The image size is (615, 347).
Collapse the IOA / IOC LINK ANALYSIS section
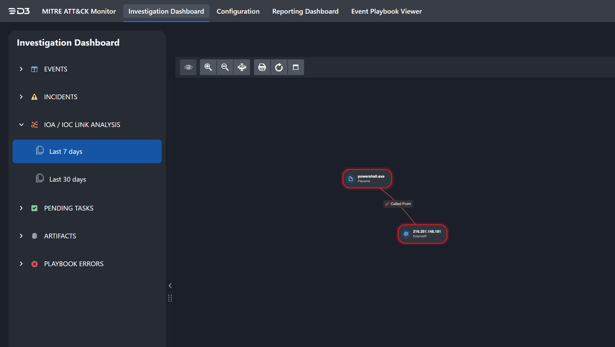(21, 125)
